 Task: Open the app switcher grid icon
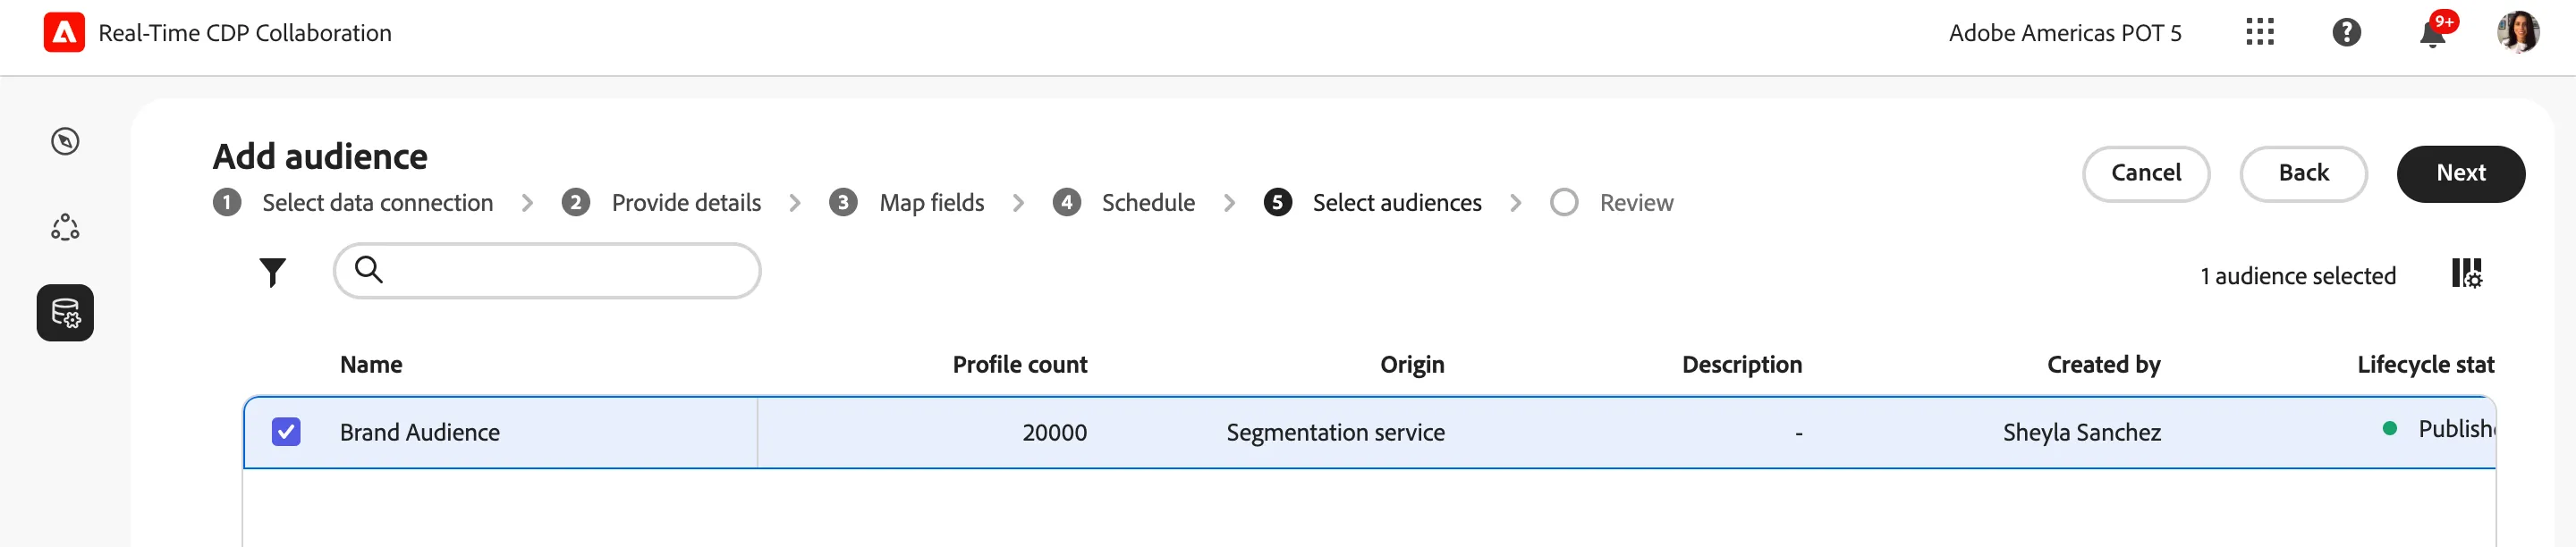click(2259, 32)
